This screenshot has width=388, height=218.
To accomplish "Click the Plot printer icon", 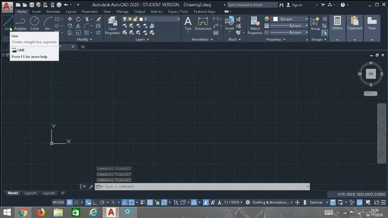I will (x=59, y=5).
